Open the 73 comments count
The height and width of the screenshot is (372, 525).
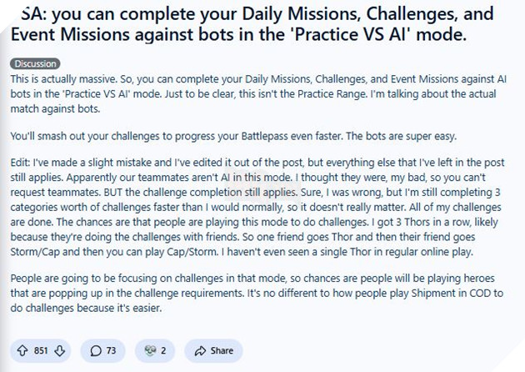[x=112, y=351]
